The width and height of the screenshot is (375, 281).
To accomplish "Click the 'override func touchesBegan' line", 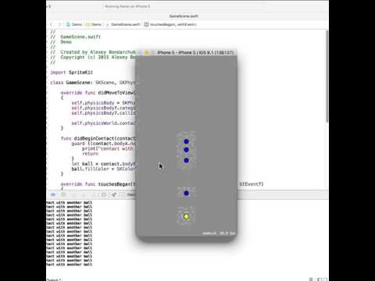I will click(98, 184).
